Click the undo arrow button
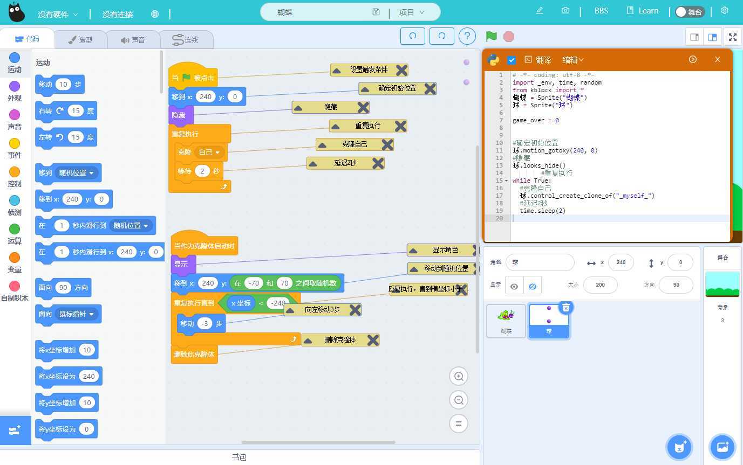 point(413,36)
